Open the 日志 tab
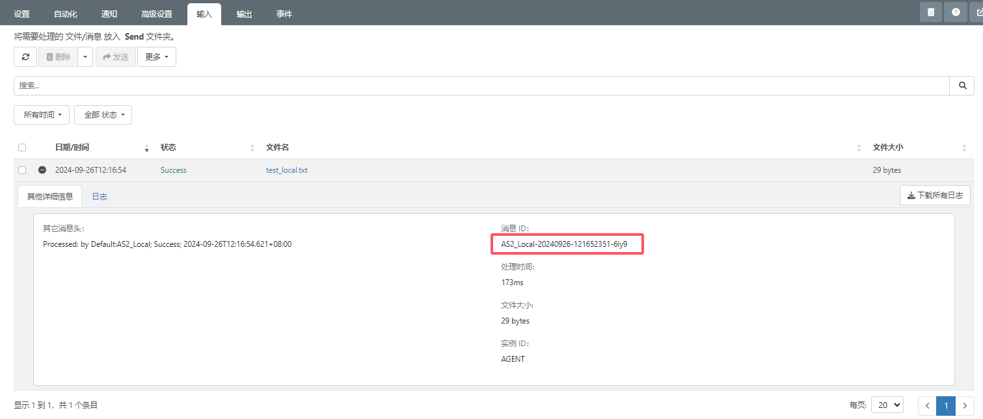 tap(100, 196)
